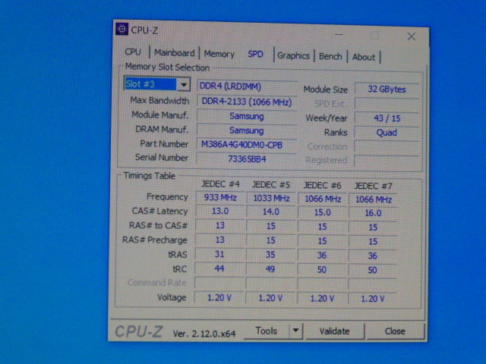Click the empty Registered field
This screenshot has width=486, height=364.
(387, 161)
